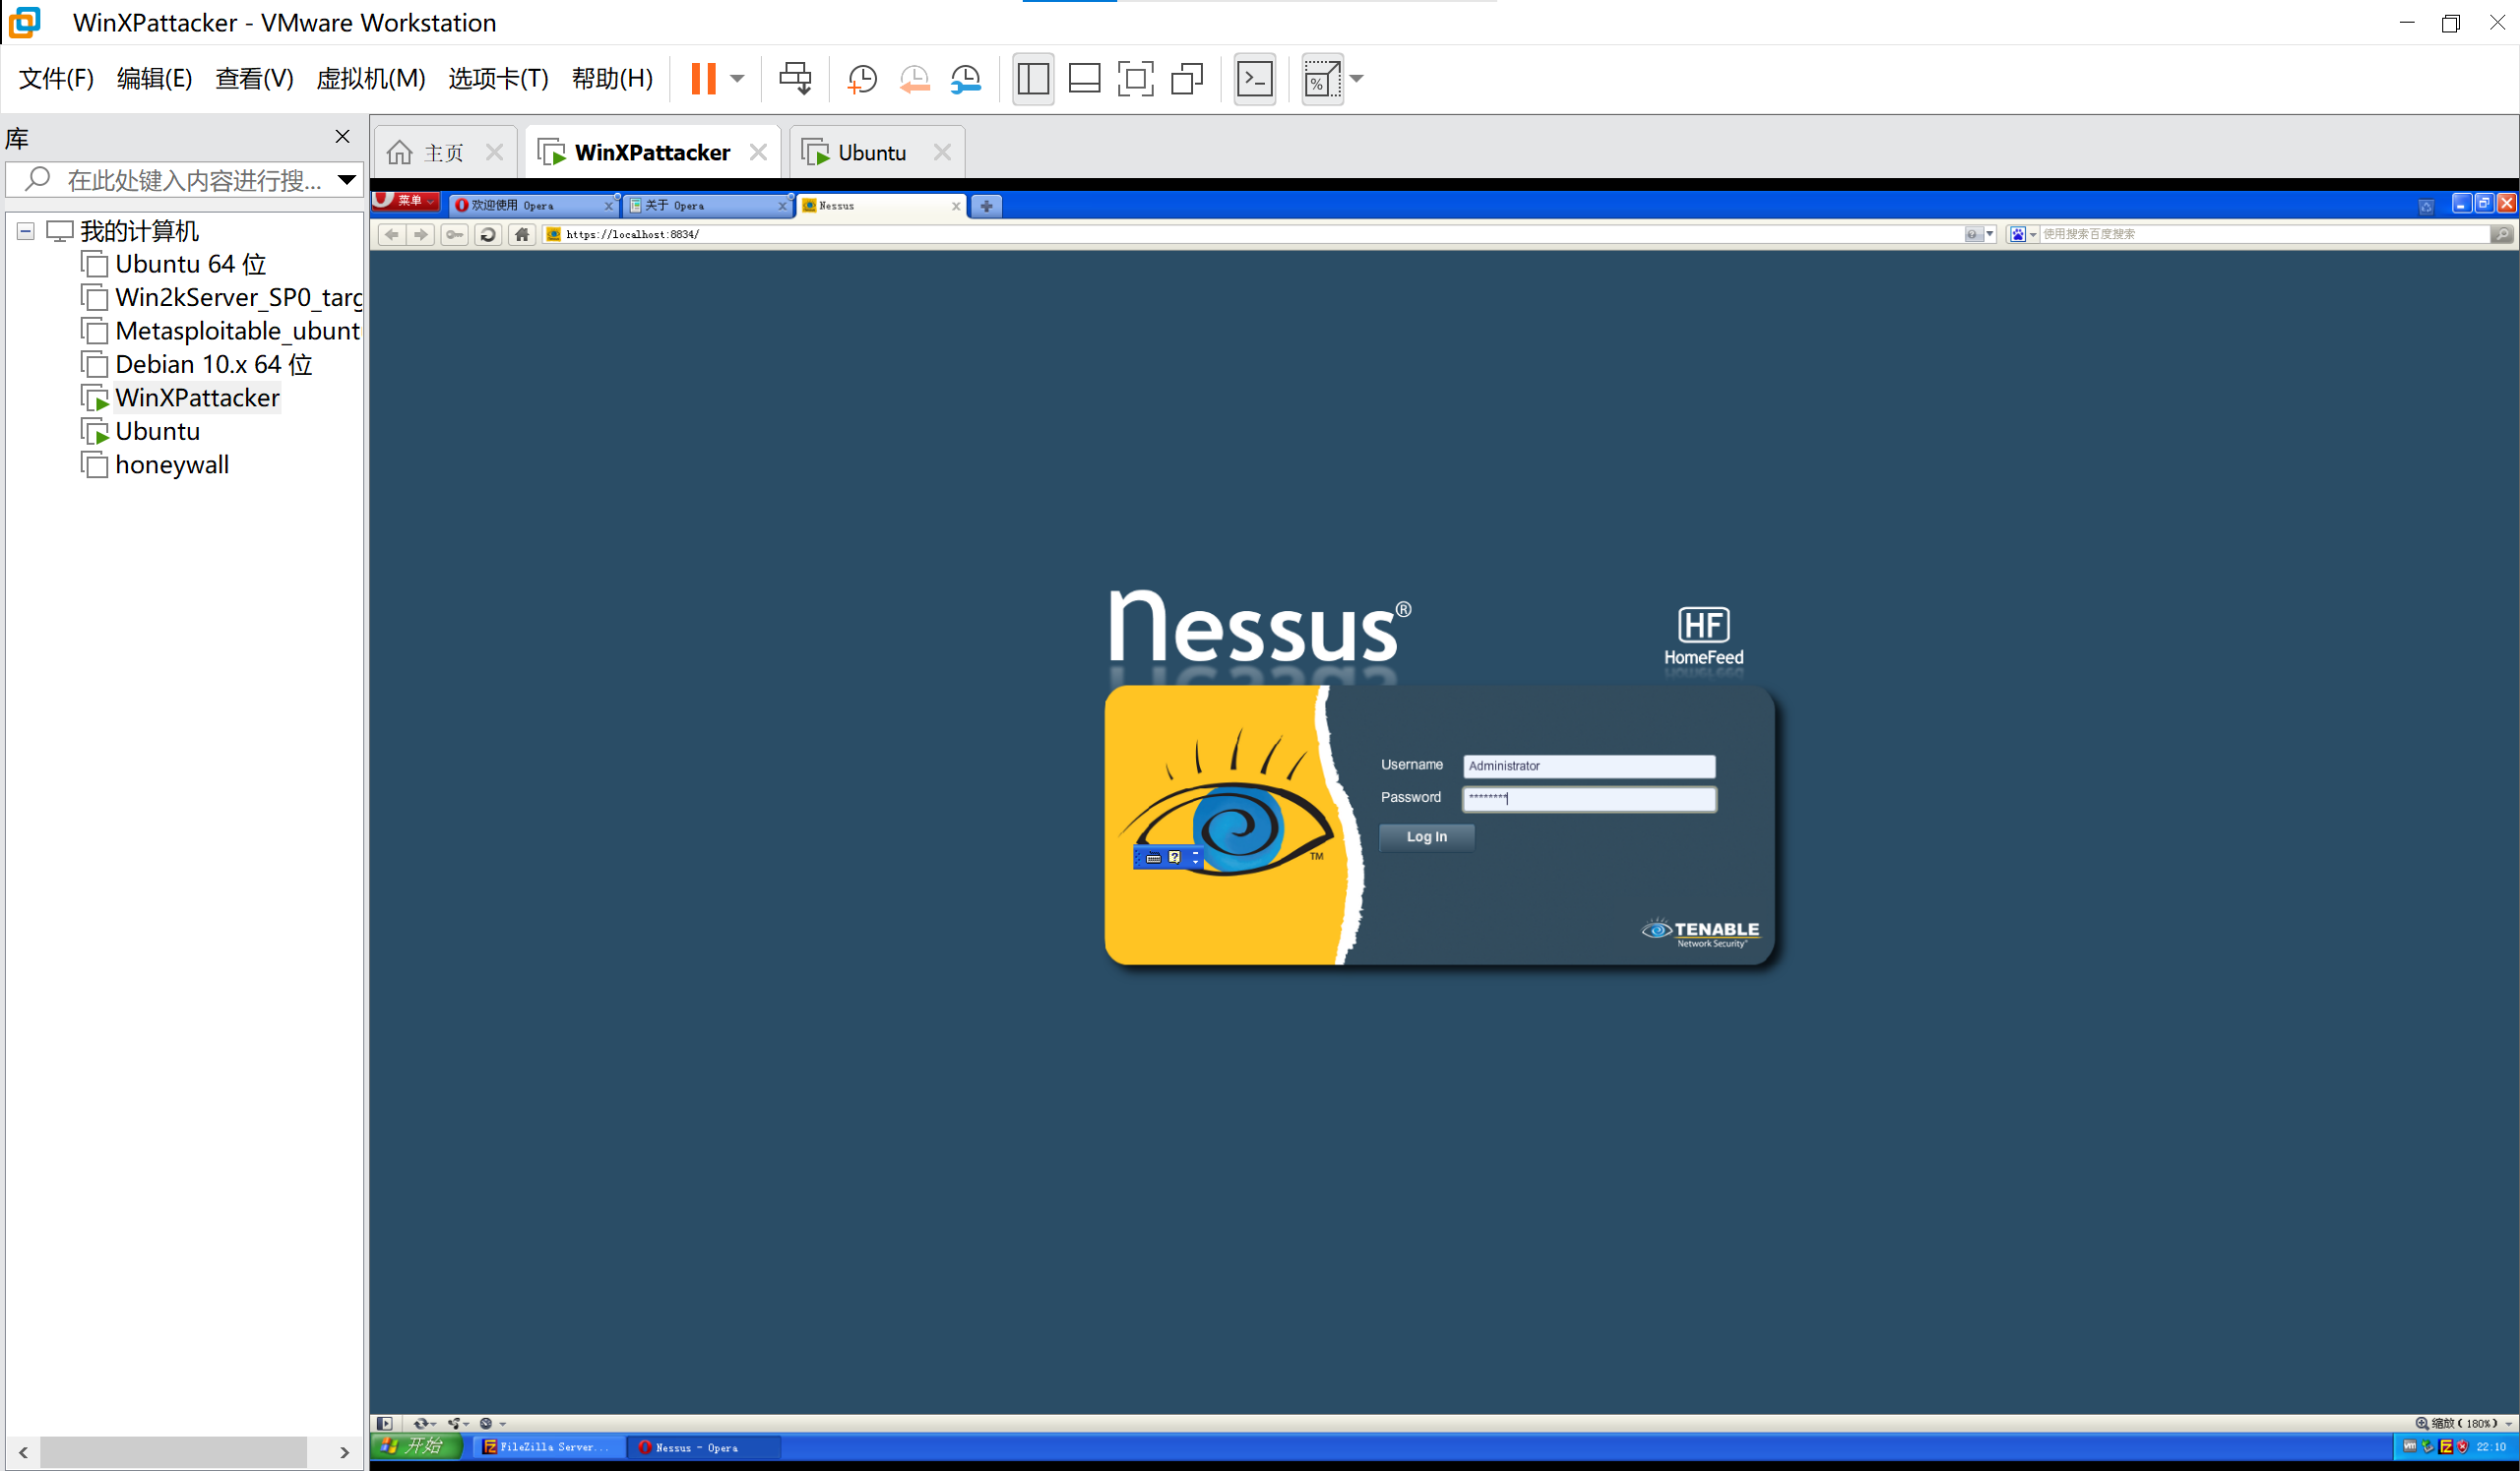Open the library search filter dropdown
The height and width of the screenshot is (1471, 2520).
[x=346, y=180]
